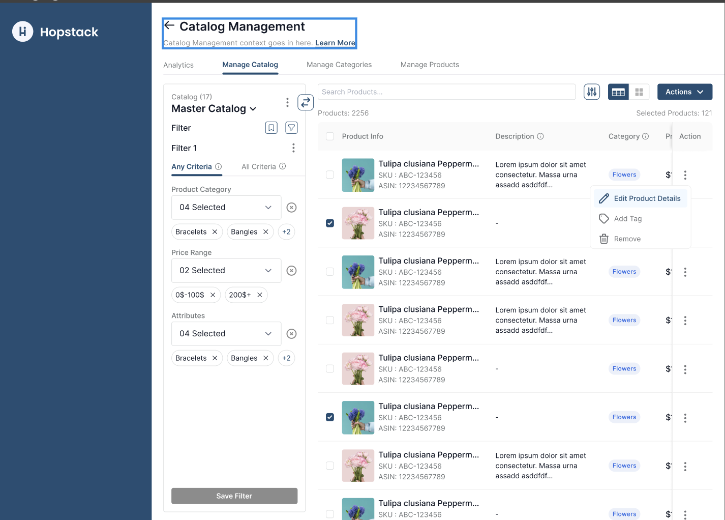Click the bookmark icon next to Filter
The image size is (725, 520).
[x=271, y=128]
